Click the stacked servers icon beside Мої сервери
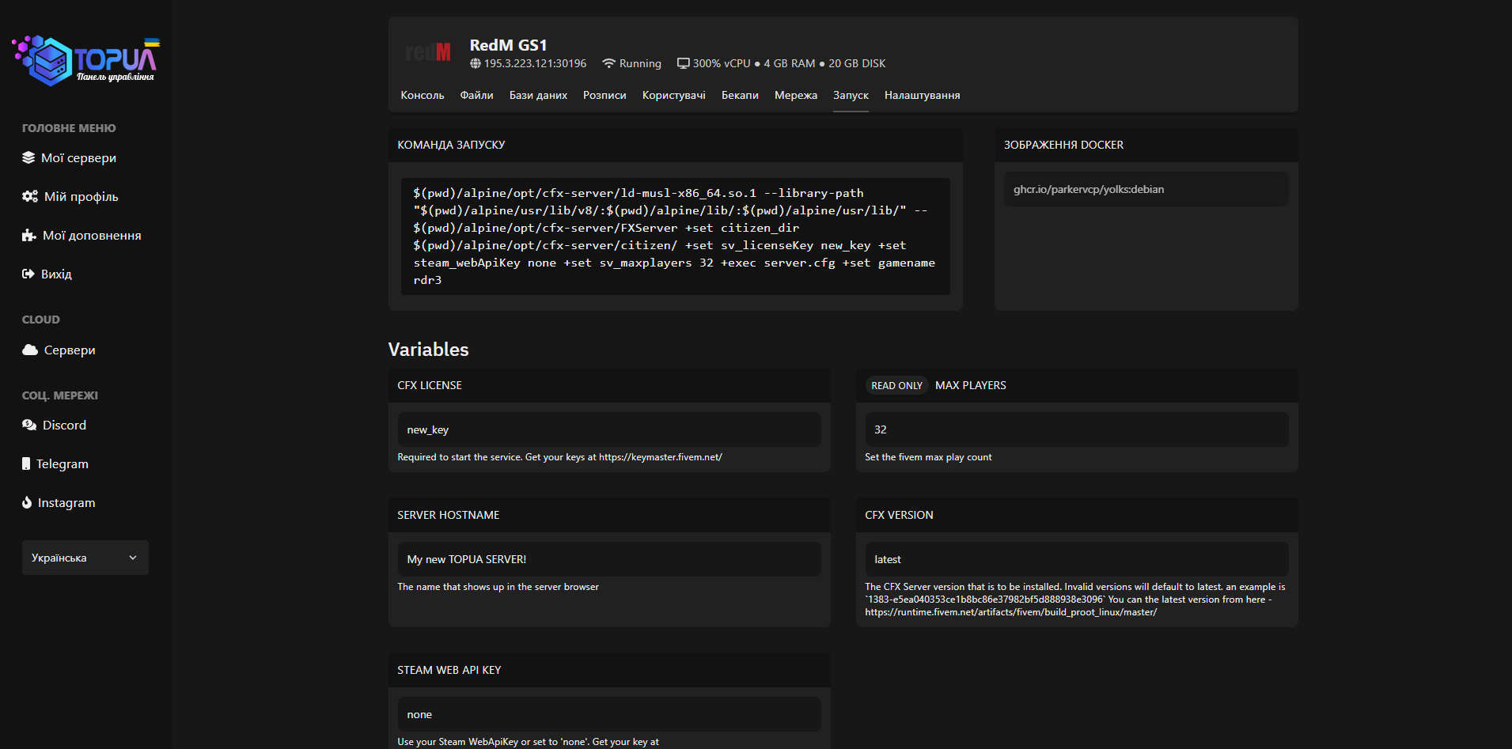 coord(28,157)
